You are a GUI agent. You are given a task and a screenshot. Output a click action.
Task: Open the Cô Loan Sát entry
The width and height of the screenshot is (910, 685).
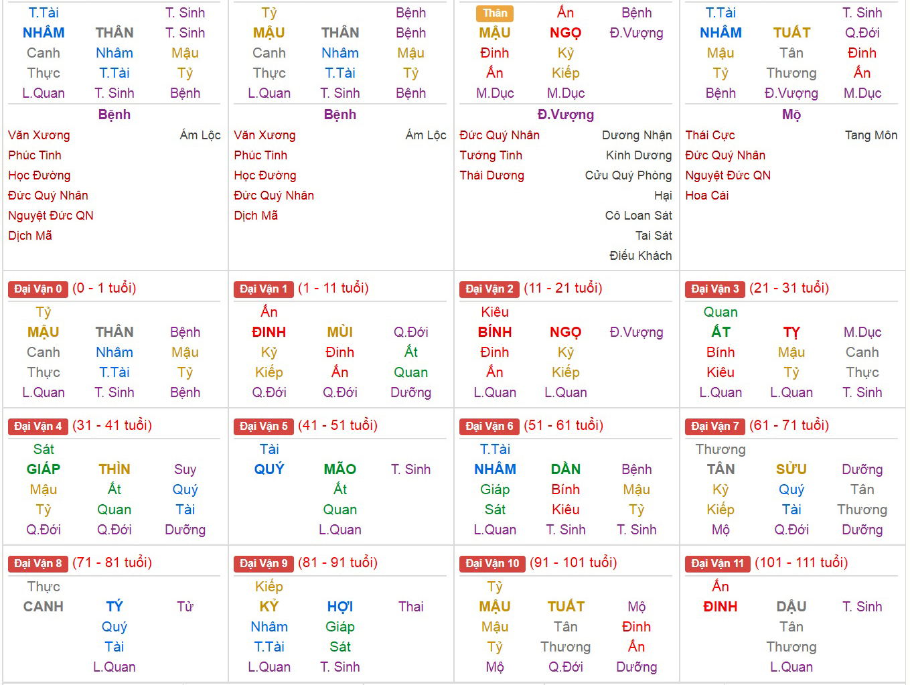click(638, 216)
